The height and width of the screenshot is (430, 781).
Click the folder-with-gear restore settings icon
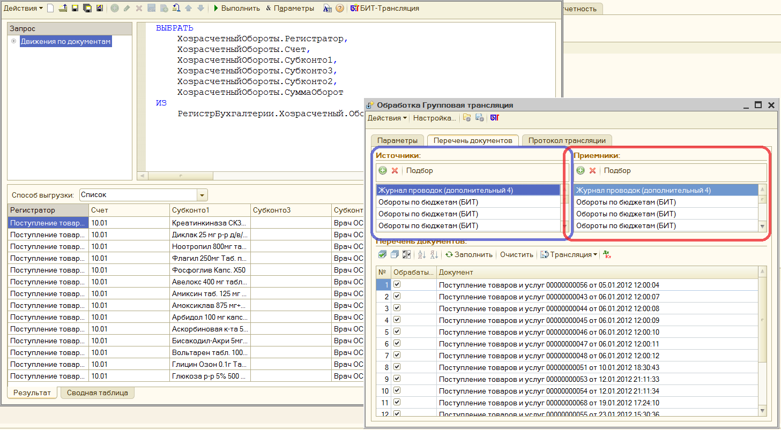pos(467,118)
